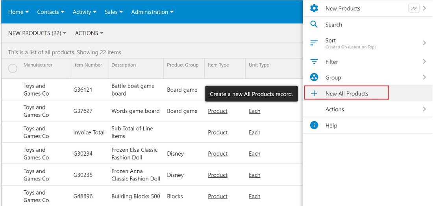
Task: Open Product link in the G37627 row
Action: click(218, 111)
